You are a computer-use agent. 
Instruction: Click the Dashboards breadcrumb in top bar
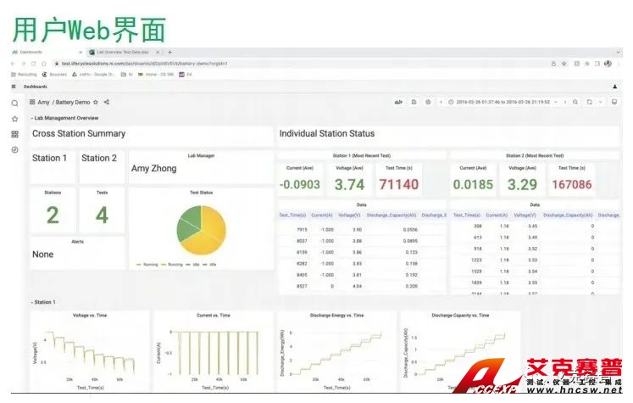[36, 87]
